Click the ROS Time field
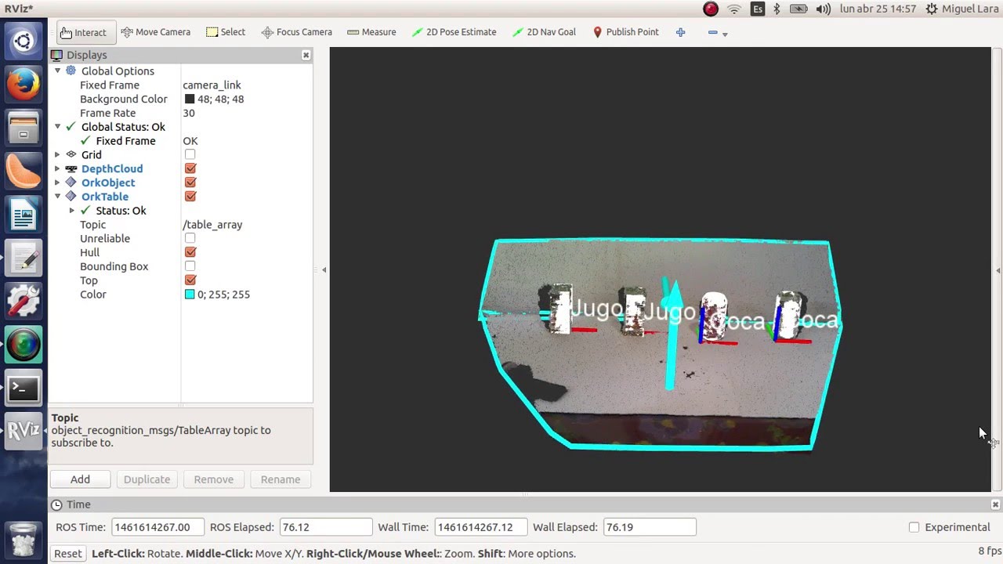This screenshot has height=564, width=1003. coord(158,527)
